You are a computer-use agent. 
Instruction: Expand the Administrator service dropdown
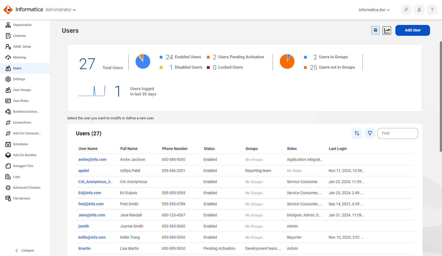coord(61,10)
